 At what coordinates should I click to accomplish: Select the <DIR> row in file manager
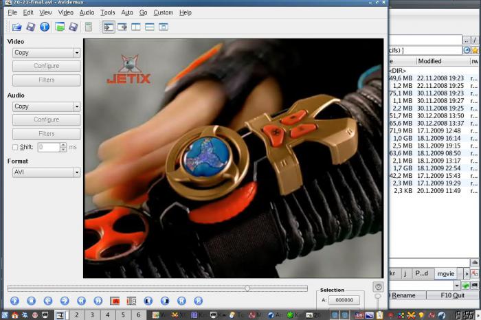coord(434,71)
